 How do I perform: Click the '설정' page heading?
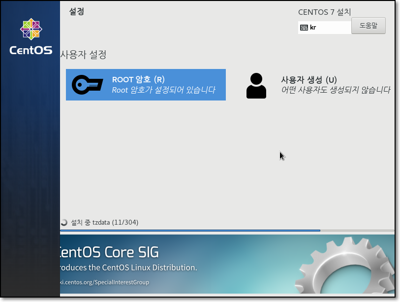[x=77, y=11]
